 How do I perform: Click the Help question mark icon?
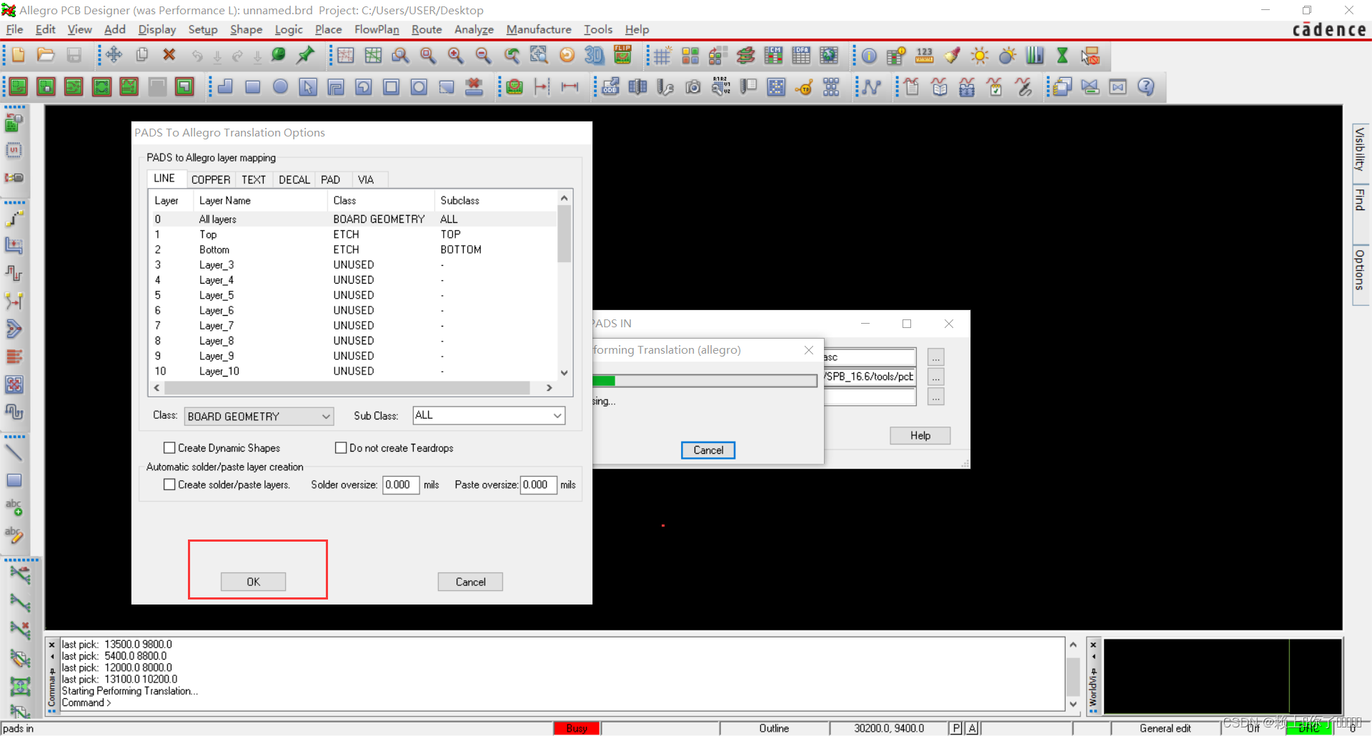pos(1145,87)
